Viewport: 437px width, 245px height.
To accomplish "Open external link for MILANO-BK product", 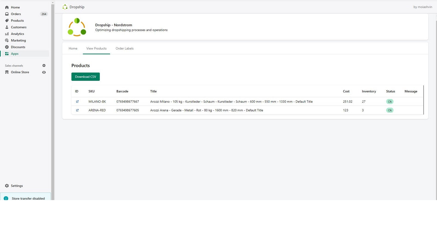I will point(77,102).
